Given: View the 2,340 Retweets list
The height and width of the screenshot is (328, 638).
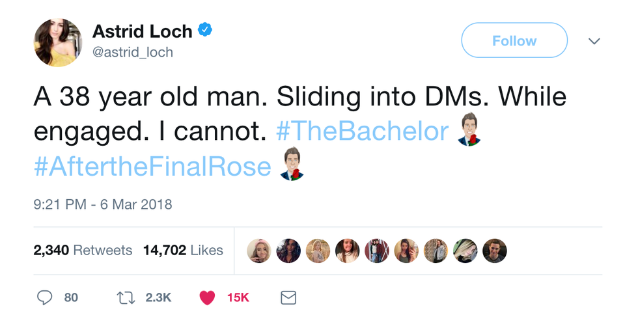Looking at the screenshot, I should click(x=83, y=250).
